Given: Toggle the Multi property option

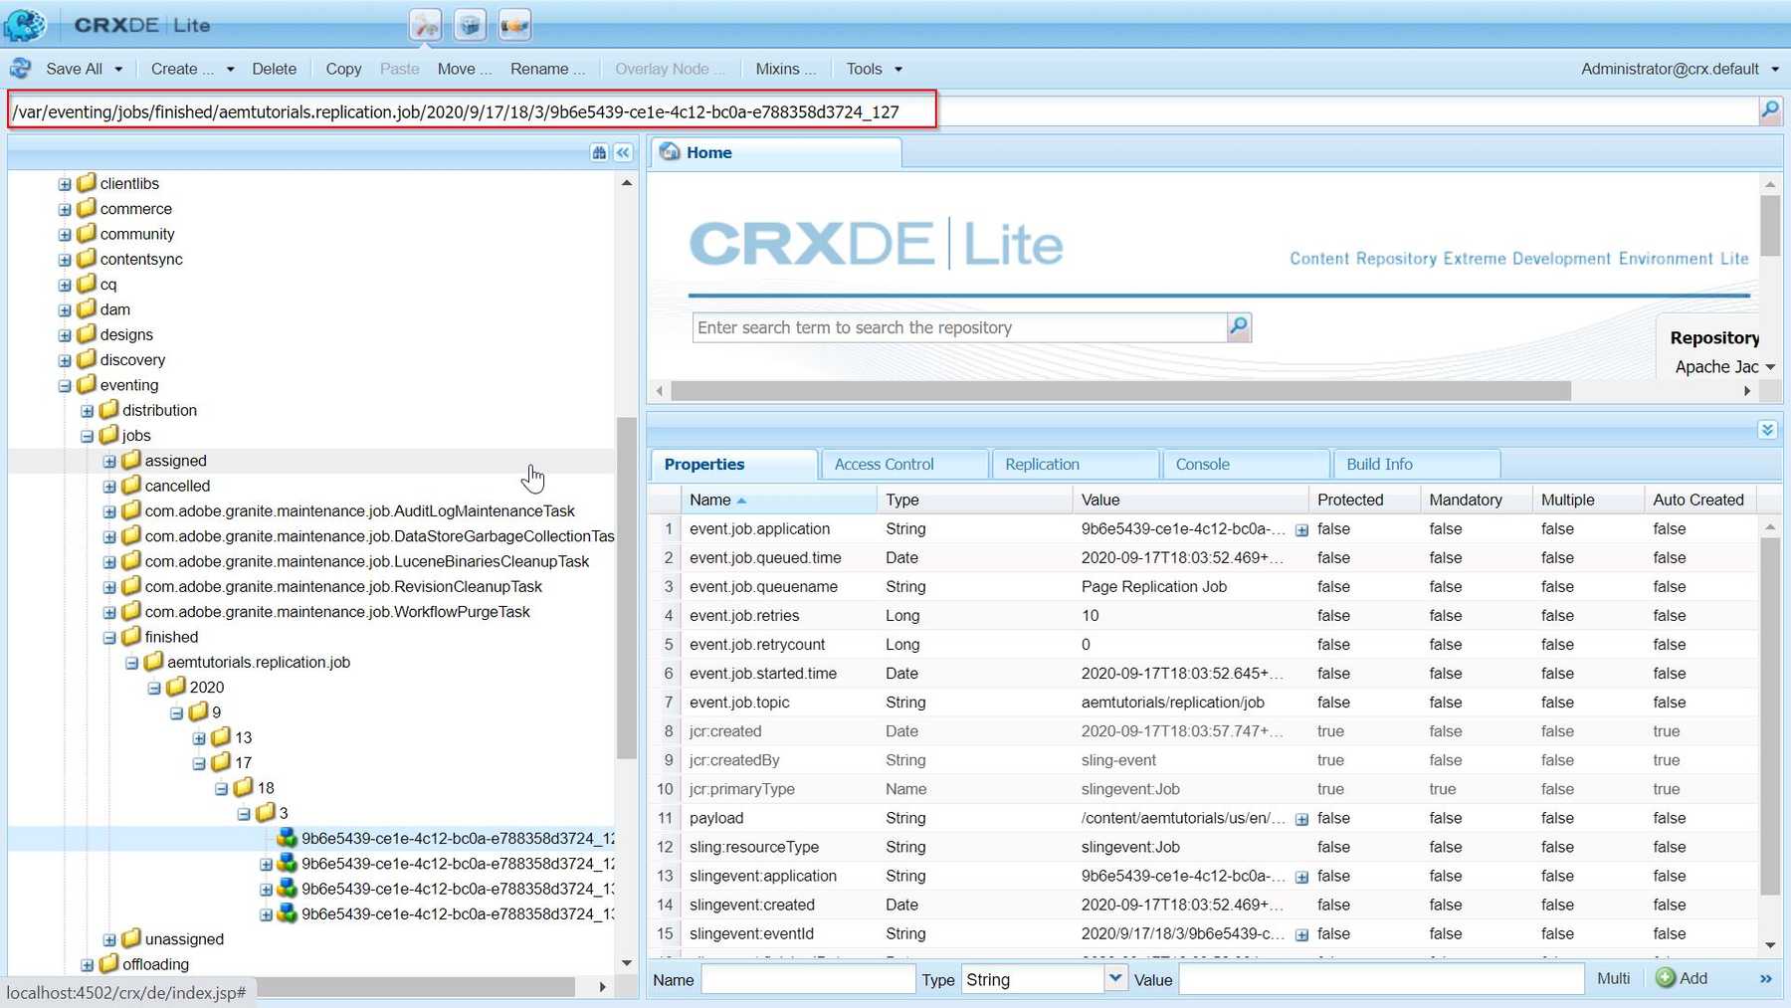Looking at the screenshot, I should [1613, 979].
